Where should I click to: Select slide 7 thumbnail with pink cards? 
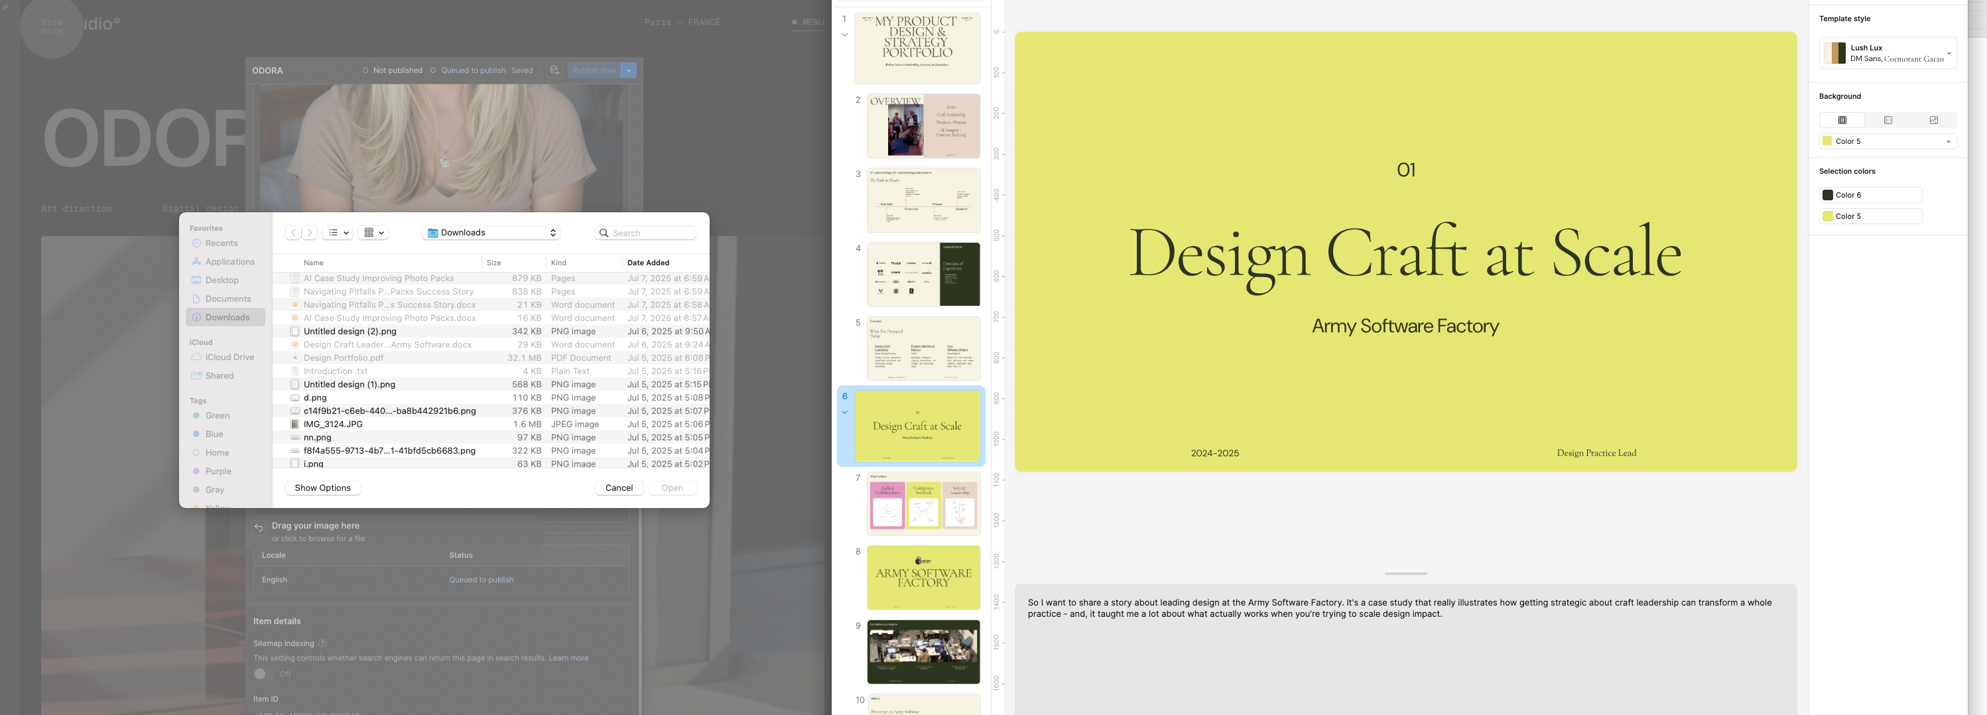pos(923,503)
